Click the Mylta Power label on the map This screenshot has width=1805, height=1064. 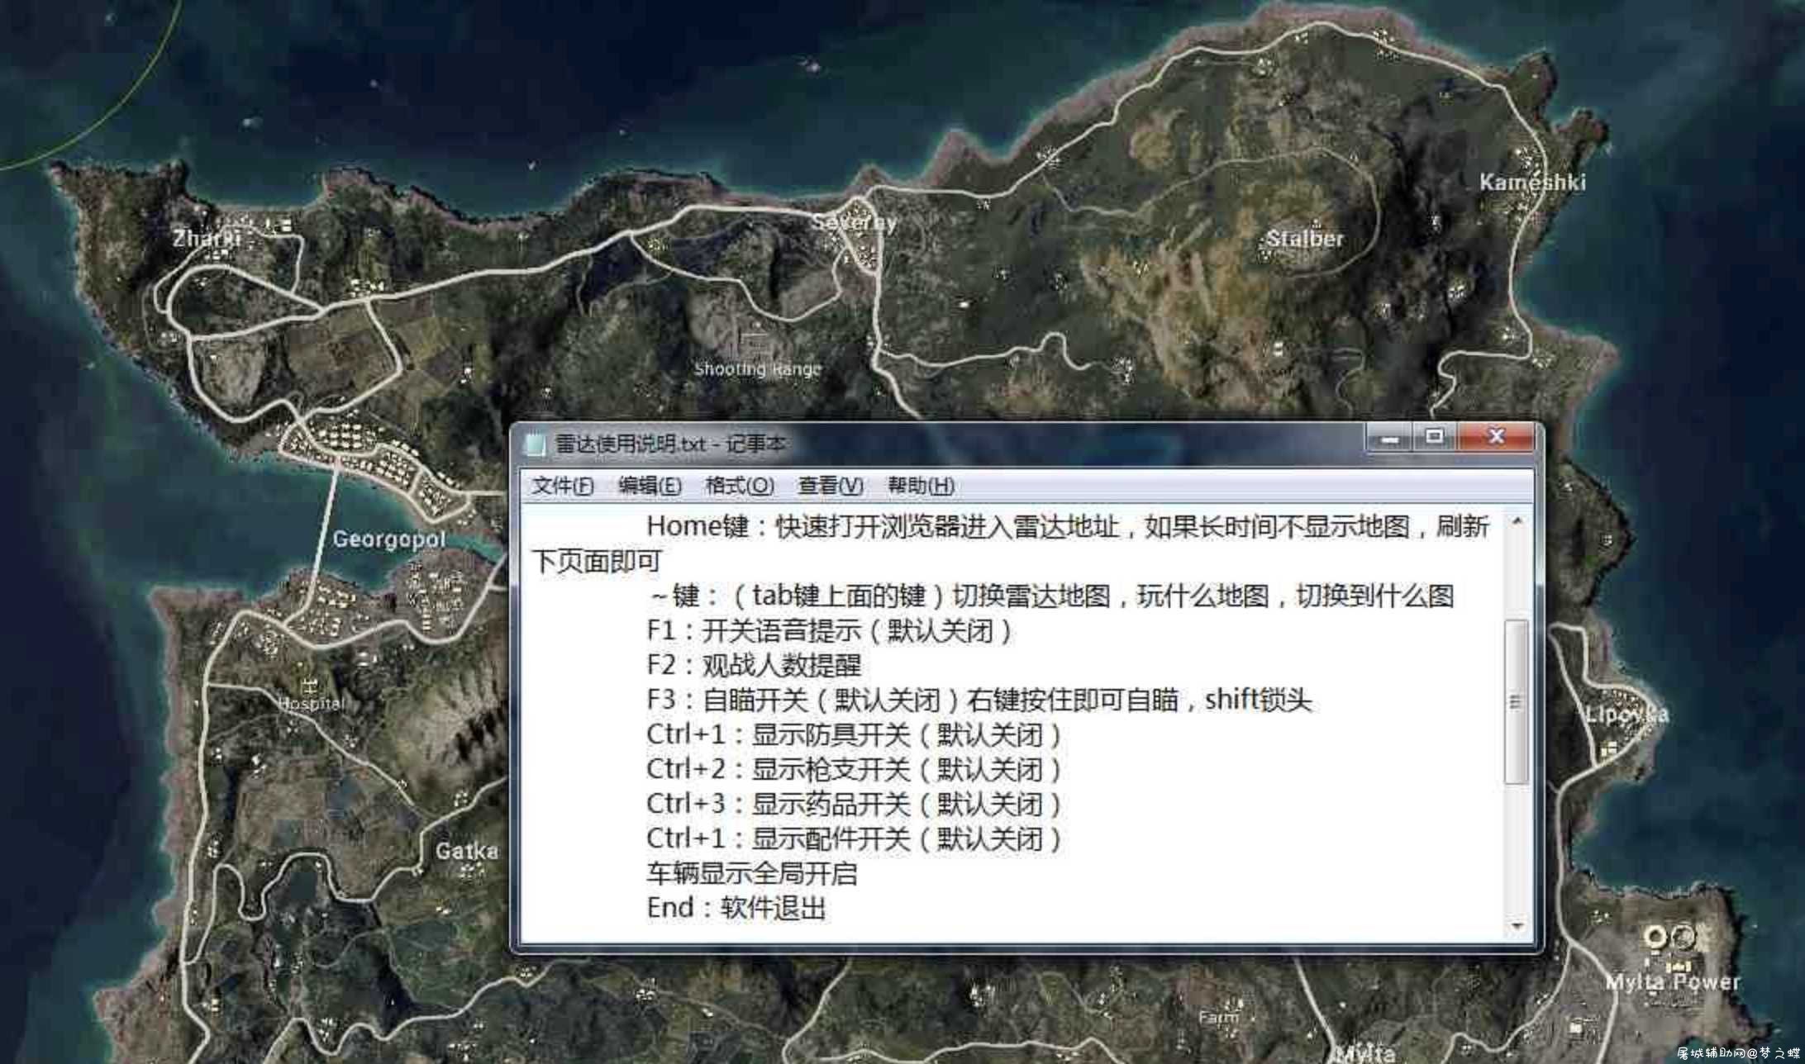1673,981
